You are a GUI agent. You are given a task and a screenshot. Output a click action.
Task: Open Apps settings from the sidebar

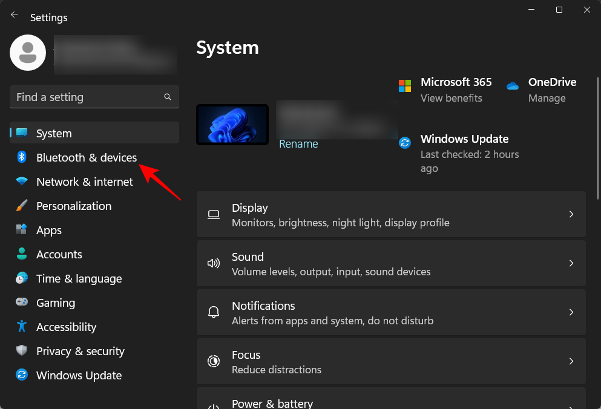[48, 230]
